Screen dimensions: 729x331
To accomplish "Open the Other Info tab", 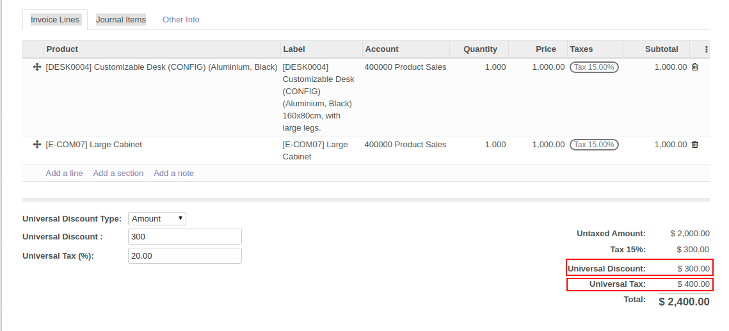I will point(180,20).
